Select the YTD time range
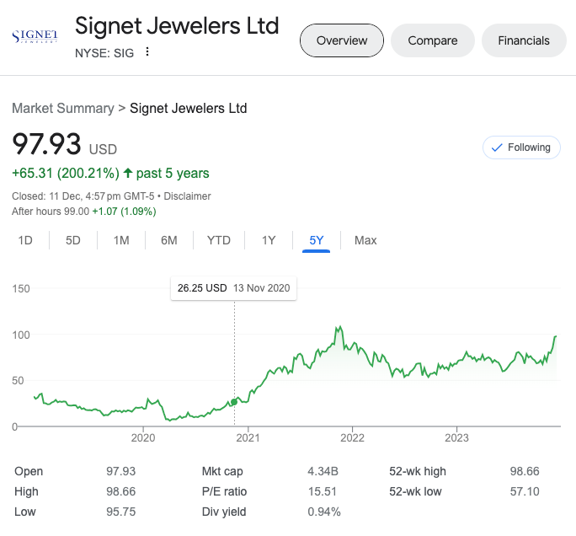This screenshot has width=576, height=536. [219, 240]
